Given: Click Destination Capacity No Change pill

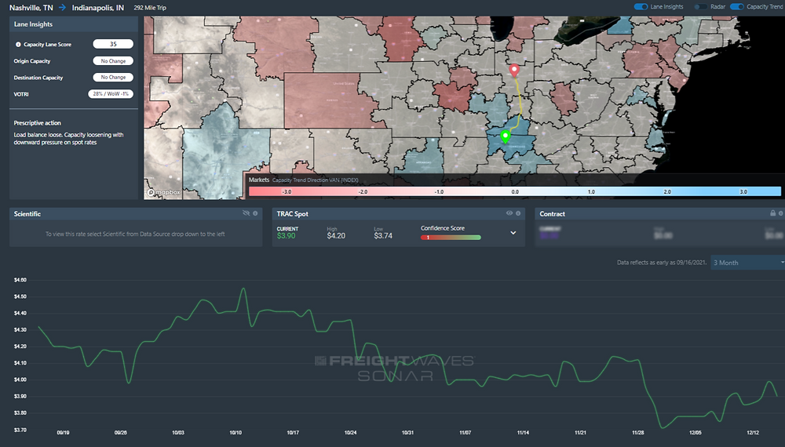Looking at the screenshot, I should pos(113,78).
